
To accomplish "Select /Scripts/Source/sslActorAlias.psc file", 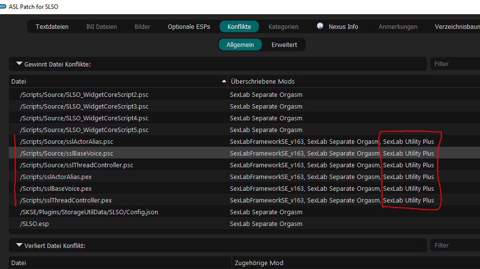I will tap(67, 142).
